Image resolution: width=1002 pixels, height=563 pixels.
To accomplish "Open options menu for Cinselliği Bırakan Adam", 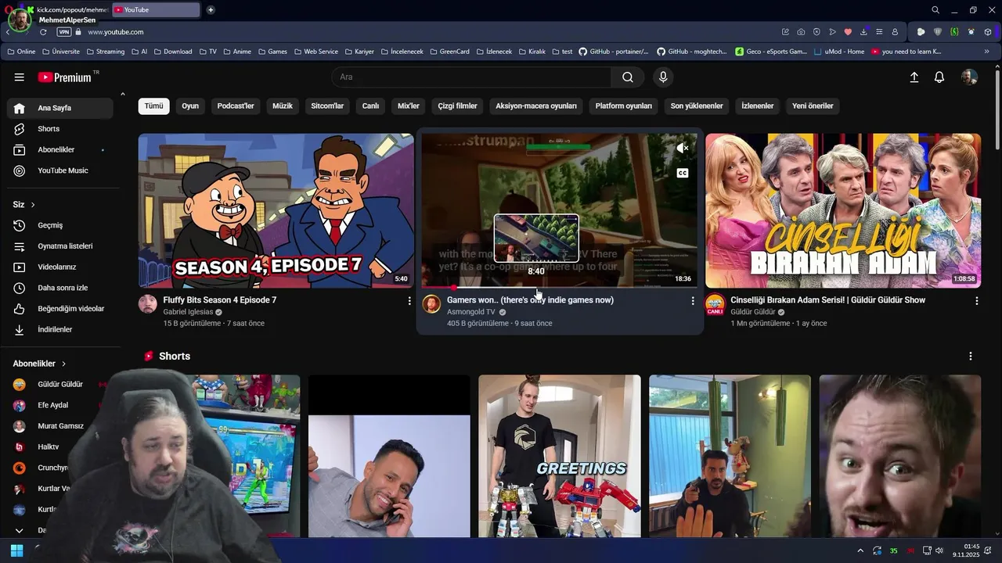I will 976,300.
